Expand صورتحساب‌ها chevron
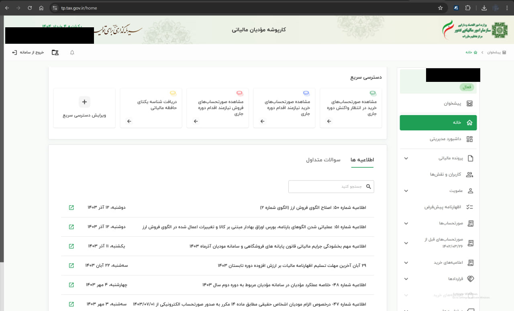 [x=406, y=224]
